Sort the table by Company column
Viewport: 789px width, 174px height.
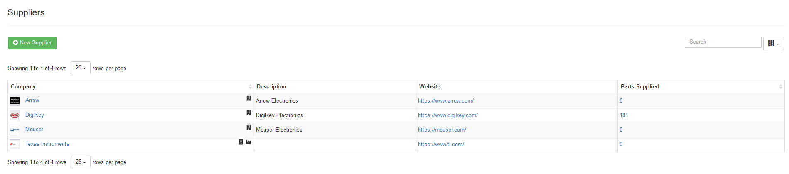point(23,87)
